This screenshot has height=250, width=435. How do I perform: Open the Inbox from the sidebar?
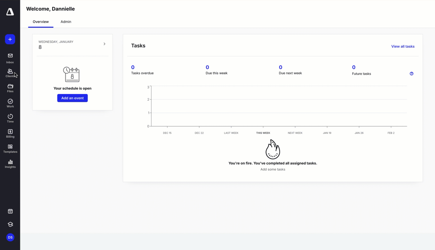pos(10,58)
